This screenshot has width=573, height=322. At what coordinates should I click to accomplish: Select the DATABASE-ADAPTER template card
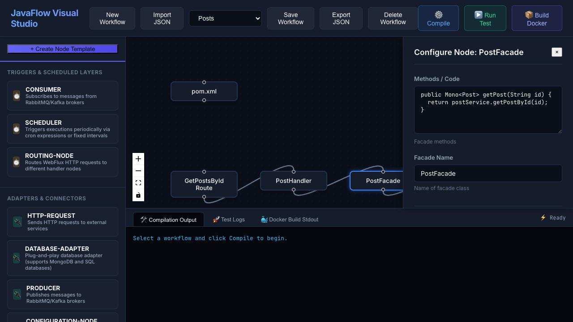coord(63,258)
